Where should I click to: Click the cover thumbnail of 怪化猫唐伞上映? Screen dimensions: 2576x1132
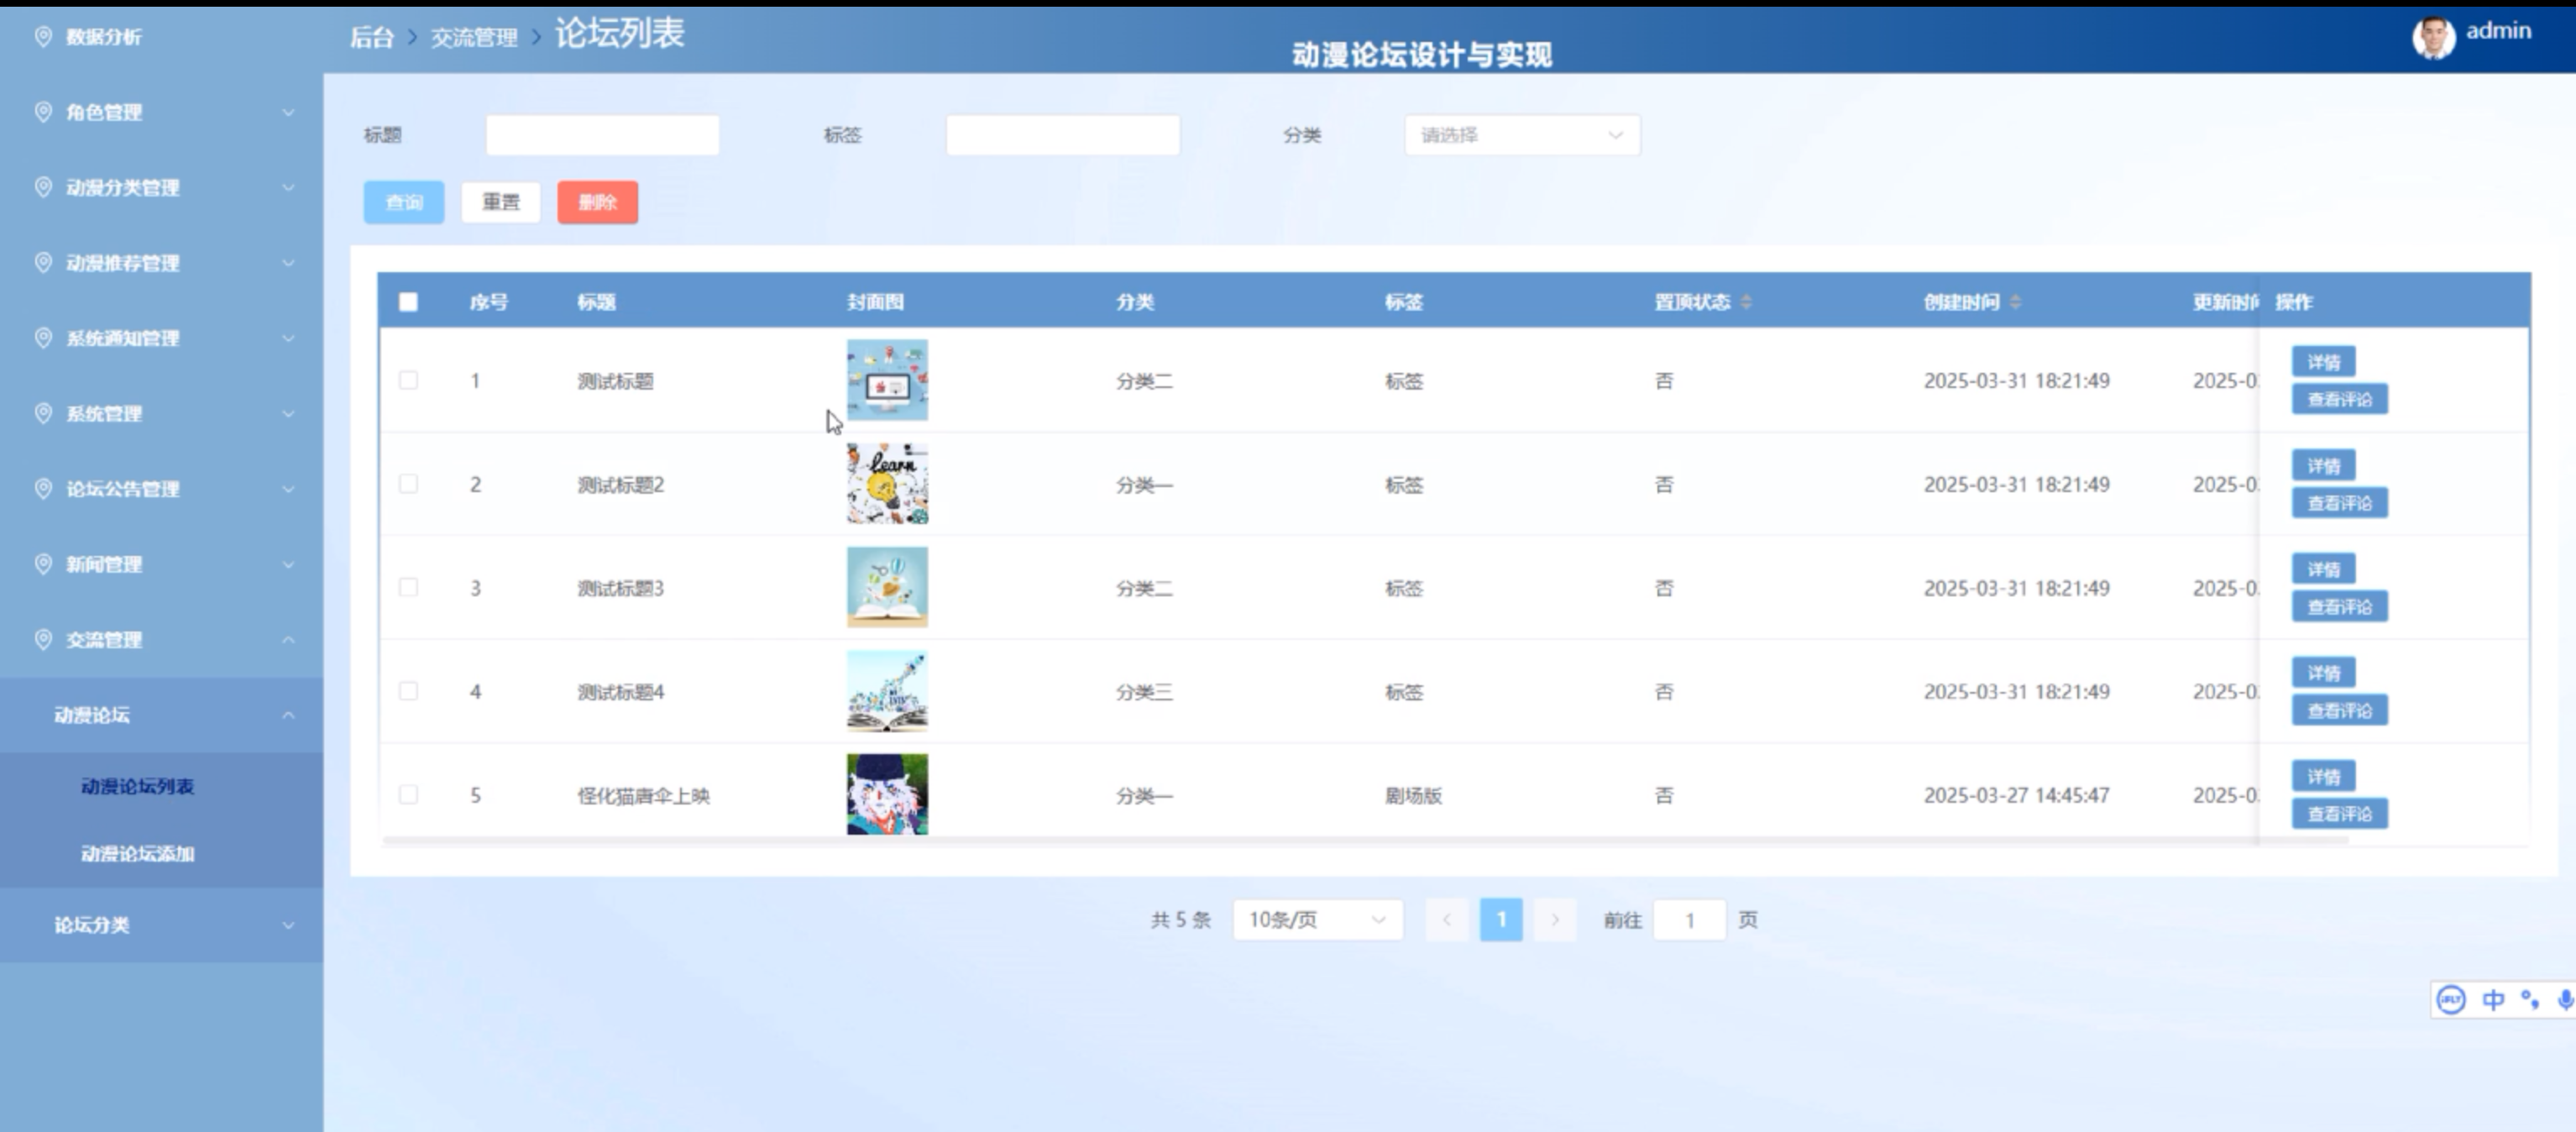(887, 795)
